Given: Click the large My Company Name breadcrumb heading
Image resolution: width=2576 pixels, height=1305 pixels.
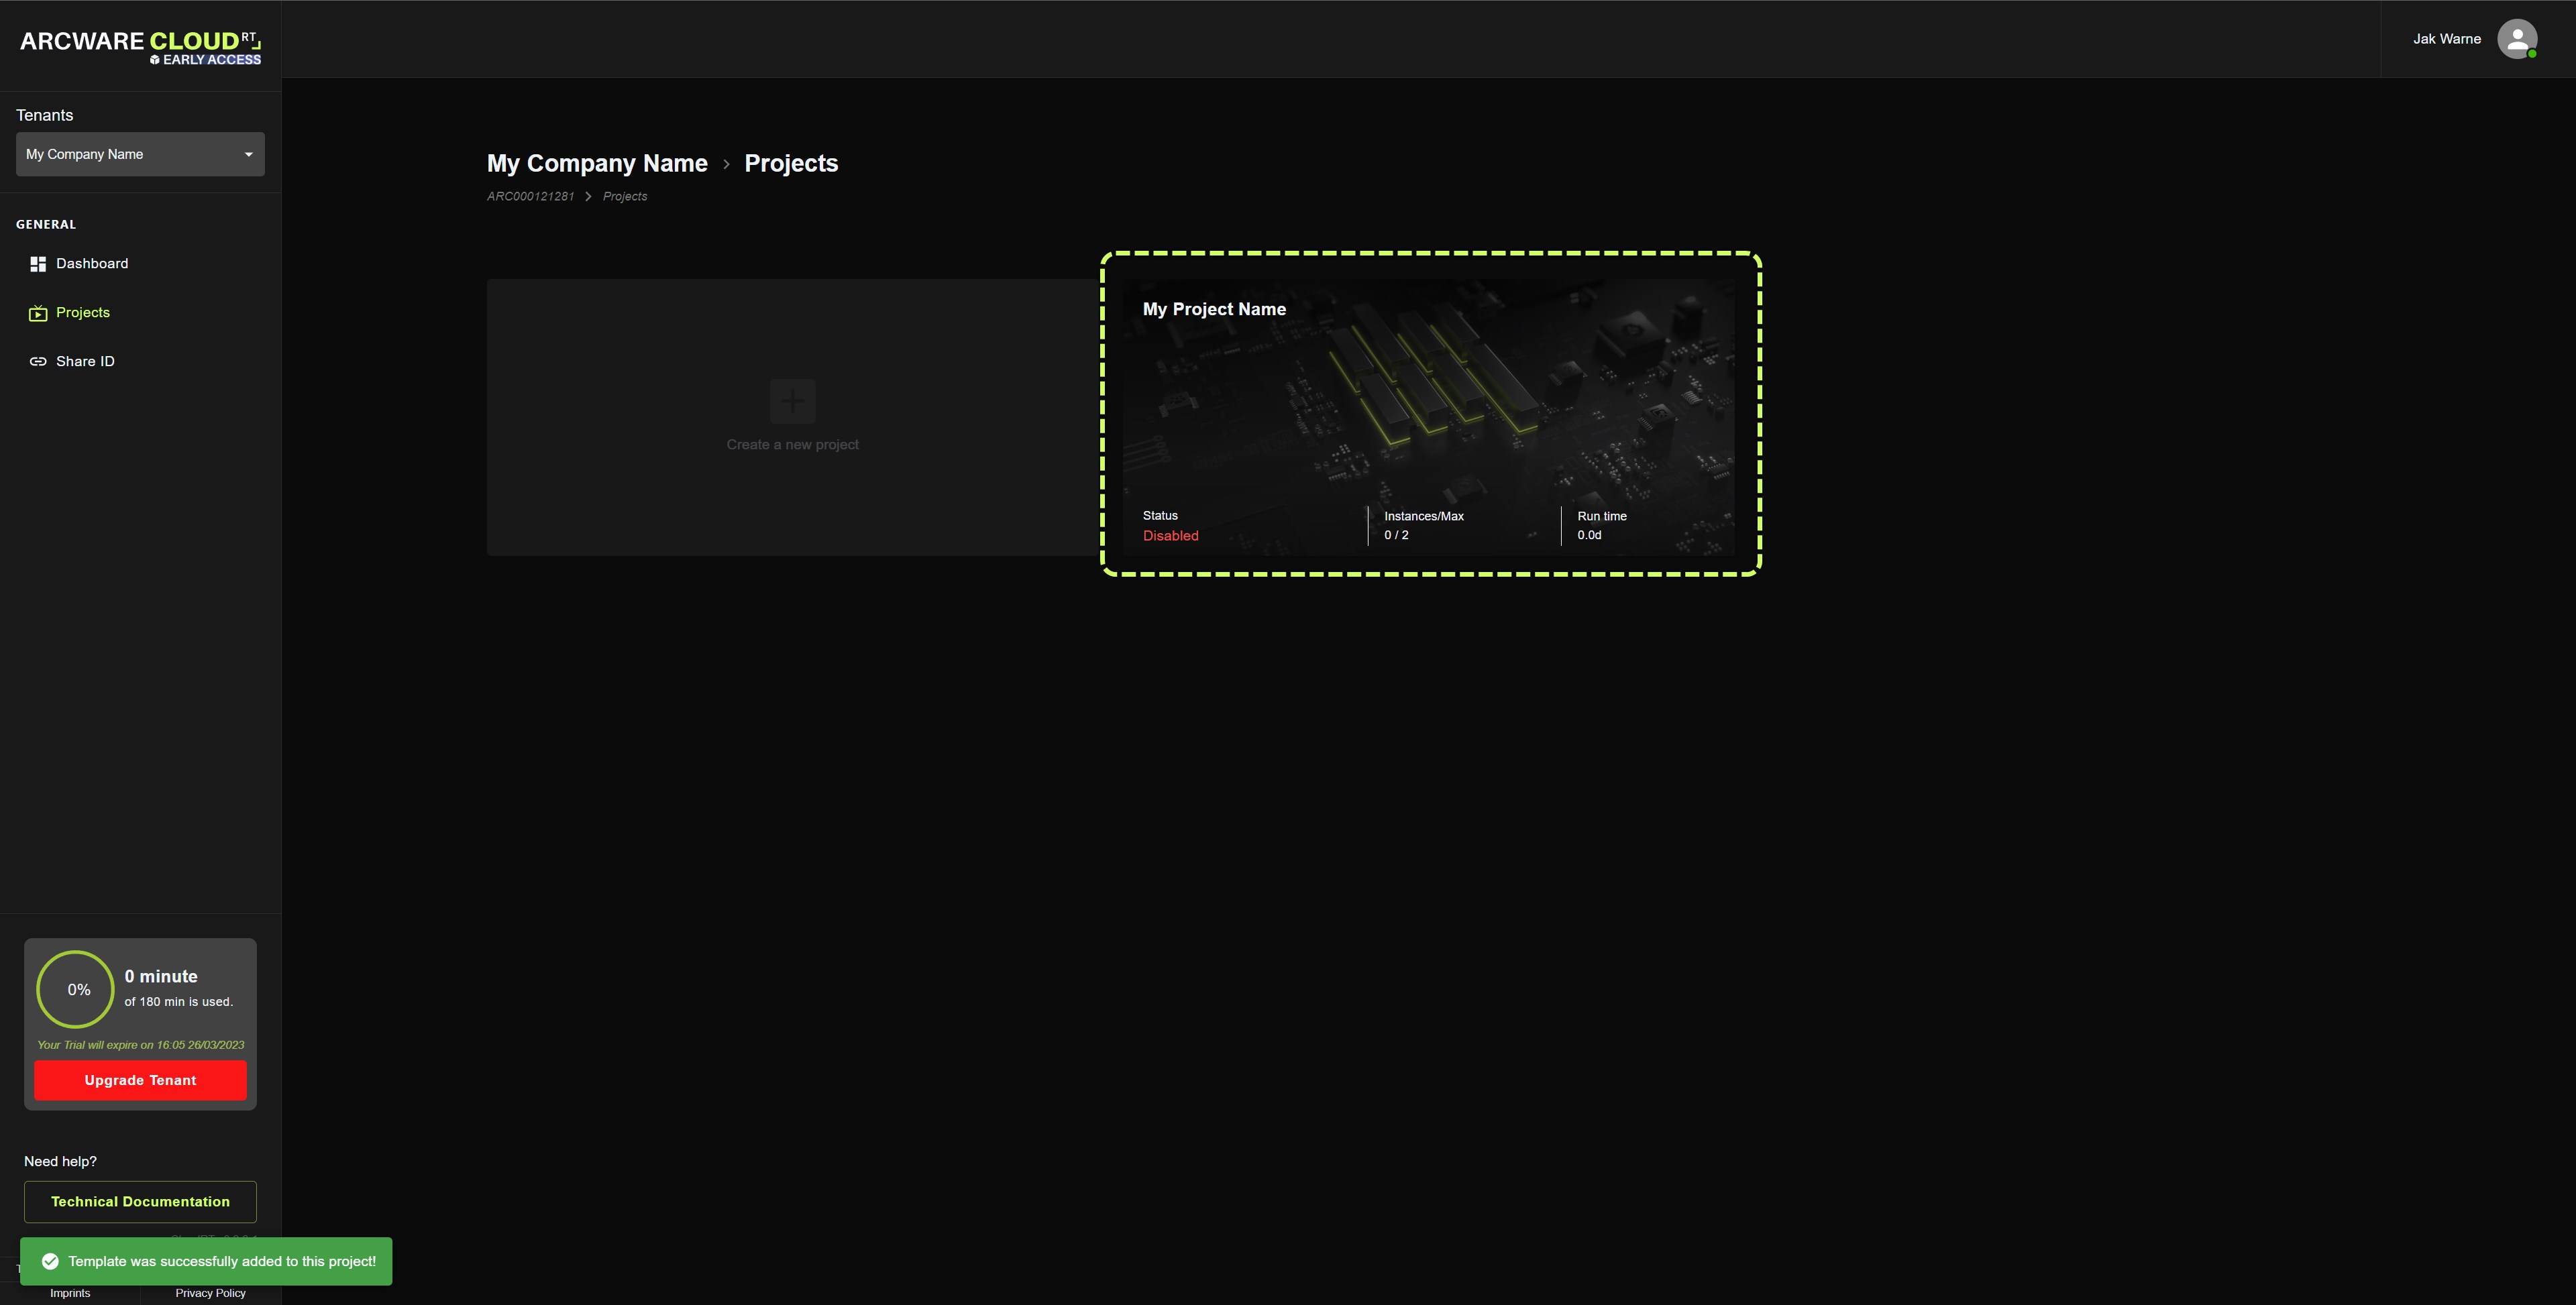Looking at the screenshot, I should click(x=597, y=163).
